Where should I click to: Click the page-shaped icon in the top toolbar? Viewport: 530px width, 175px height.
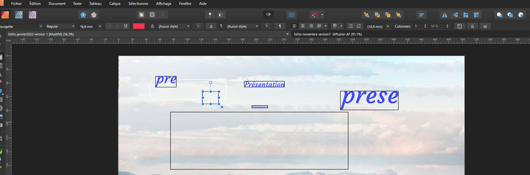coord(142,15)
